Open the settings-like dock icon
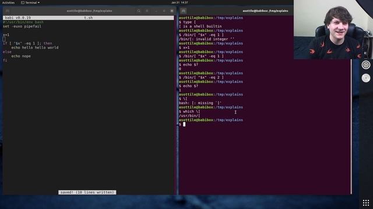This screenshot has width=373, height=209. 366,64
